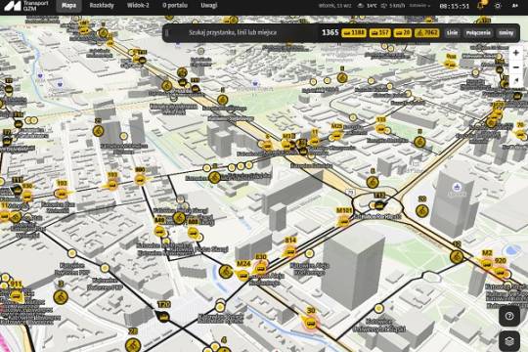Increase font size with A+ button

(515, 6)
